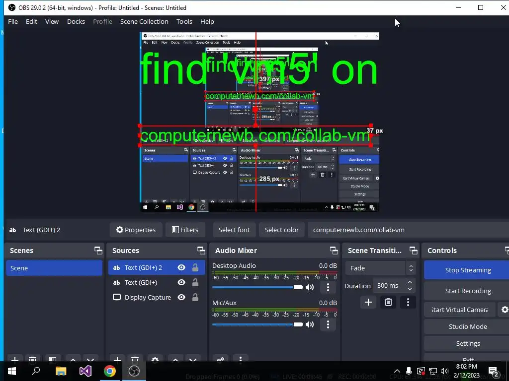Float the Sources dock panel

point(201,251)
